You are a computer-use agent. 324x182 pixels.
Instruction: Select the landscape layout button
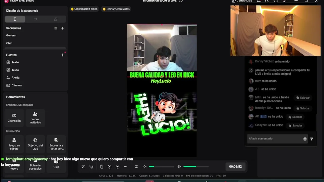click(35, 19)
